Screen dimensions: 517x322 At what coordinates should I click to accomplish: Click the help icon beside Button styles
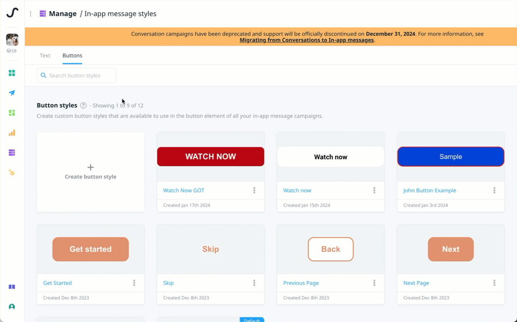coord(83,106)
